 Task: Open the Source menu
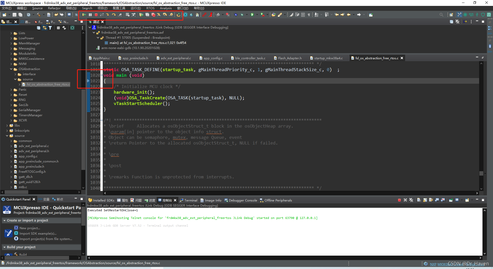click(37, 8)
